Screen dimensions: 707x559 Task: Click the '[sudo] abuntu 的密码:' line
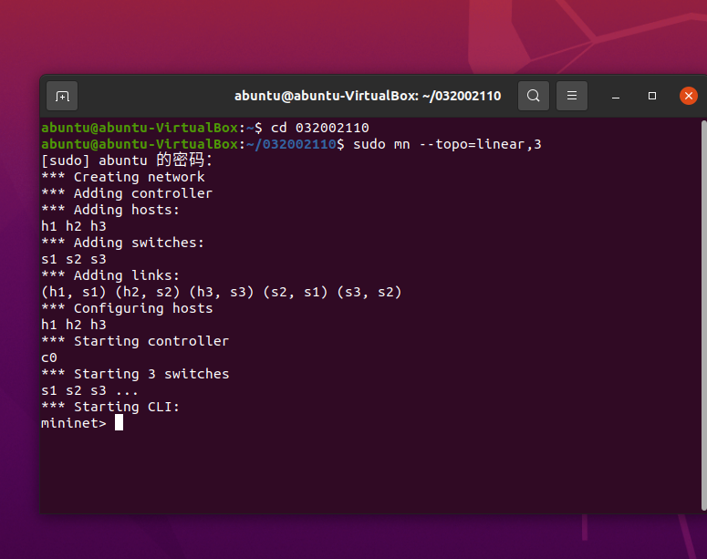click(x=127, y=160)
